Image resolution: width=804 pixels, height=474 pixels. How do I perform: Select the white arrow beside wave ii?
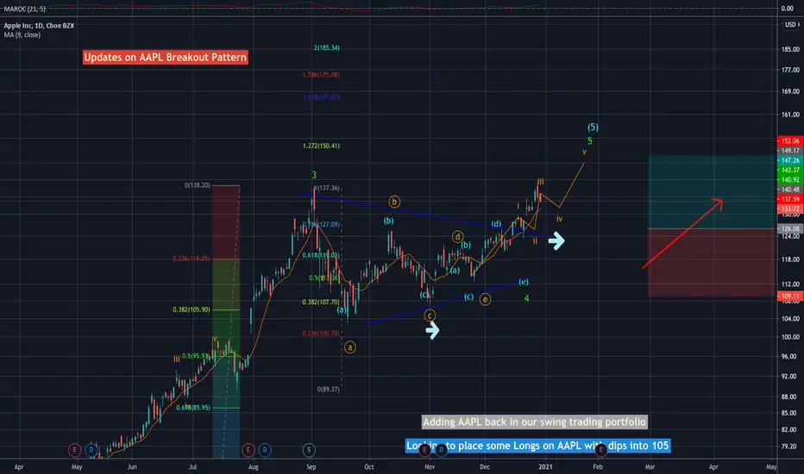pyautogui.click(x=556, y=240)
